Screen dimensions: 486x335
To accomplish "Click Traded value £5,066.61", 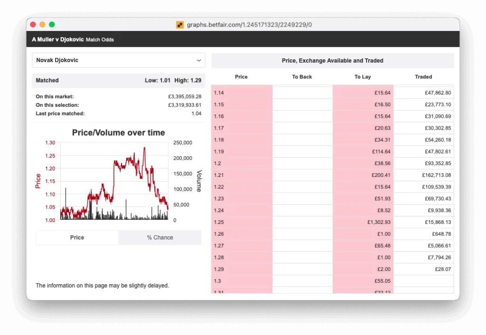I will click(x=439, y=246).
